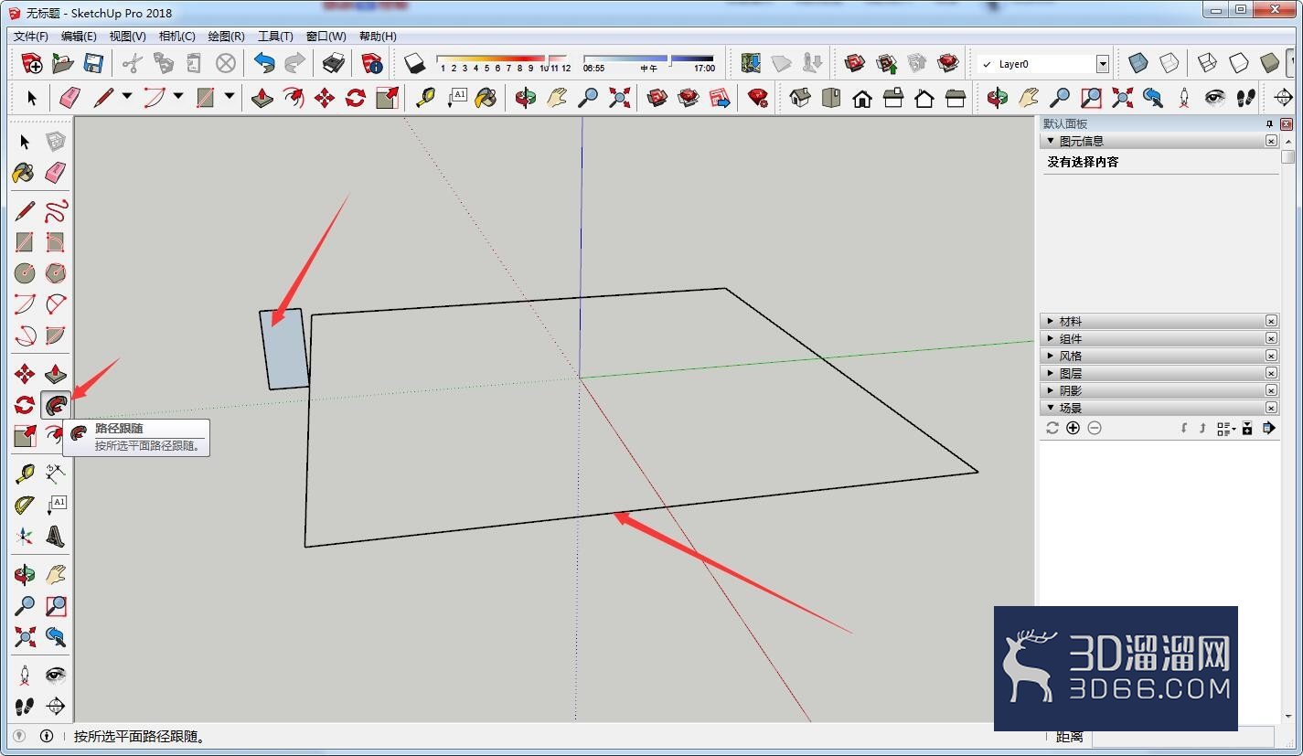Select the Freehand drawing tool
This screenshot has width=1303, height=756.
pyautogui.click(x=56, y=211)
